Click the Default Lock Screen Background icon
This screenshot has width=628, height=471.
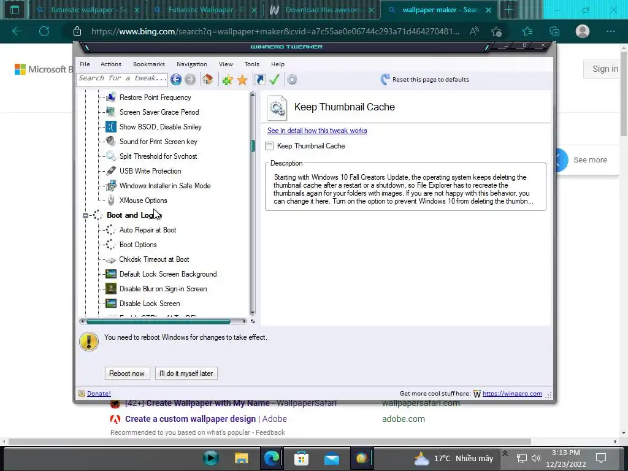point(111,274)
